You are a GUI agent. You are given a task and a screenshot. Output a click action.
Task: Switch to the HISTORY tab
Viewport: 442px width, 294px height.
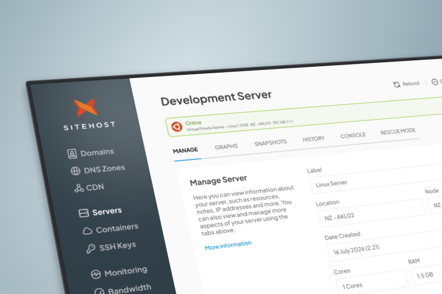[x=313, y=139]
